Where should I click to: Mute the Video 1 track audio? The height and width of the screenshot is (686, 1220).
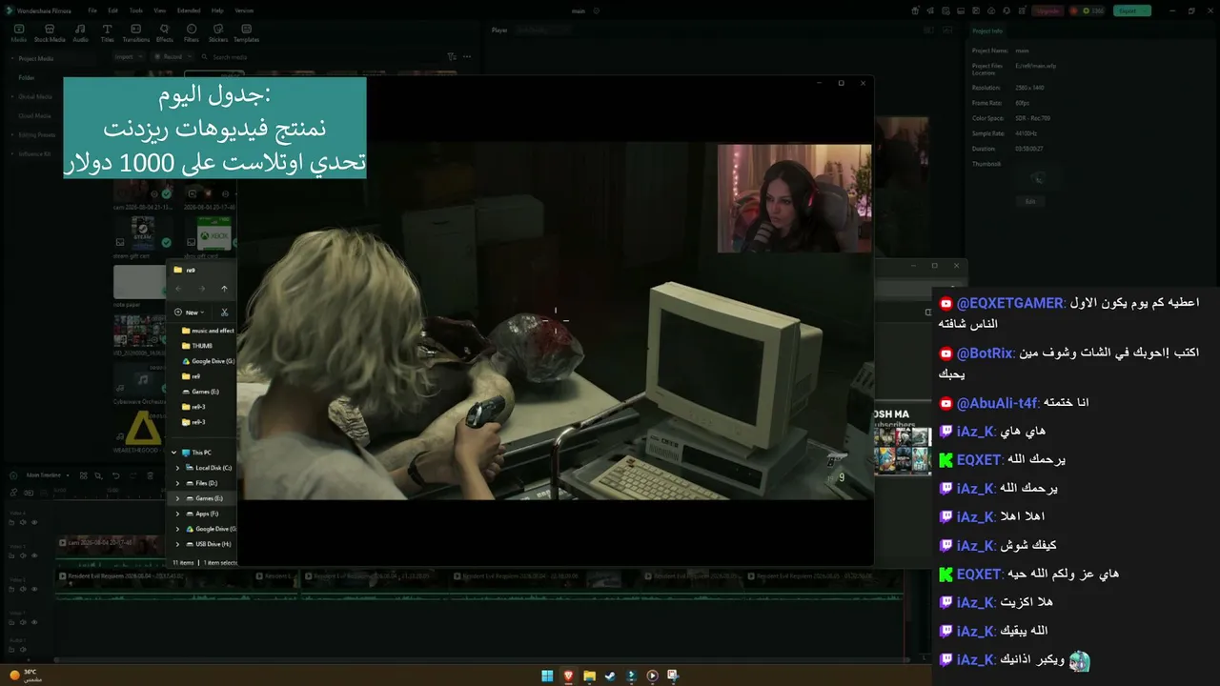(x=24, y=620)
